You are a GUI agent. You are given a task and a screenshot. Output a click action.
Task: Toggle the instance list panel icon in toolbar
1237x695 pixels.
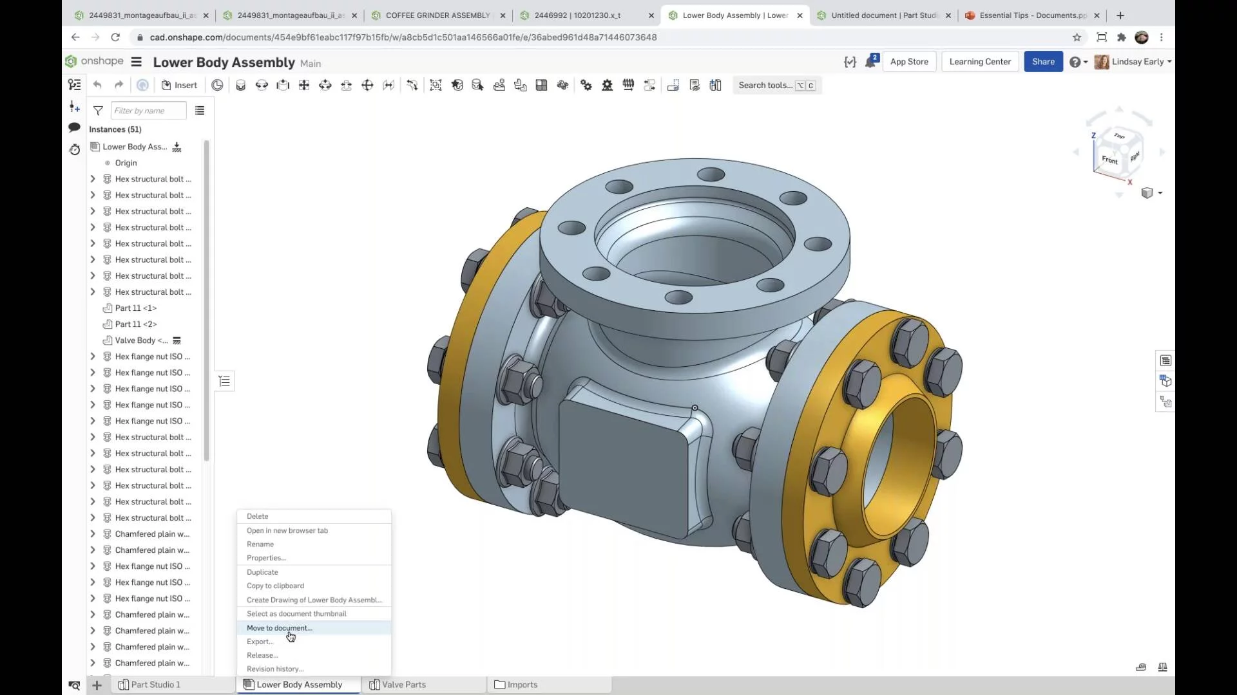coord(75,85)
